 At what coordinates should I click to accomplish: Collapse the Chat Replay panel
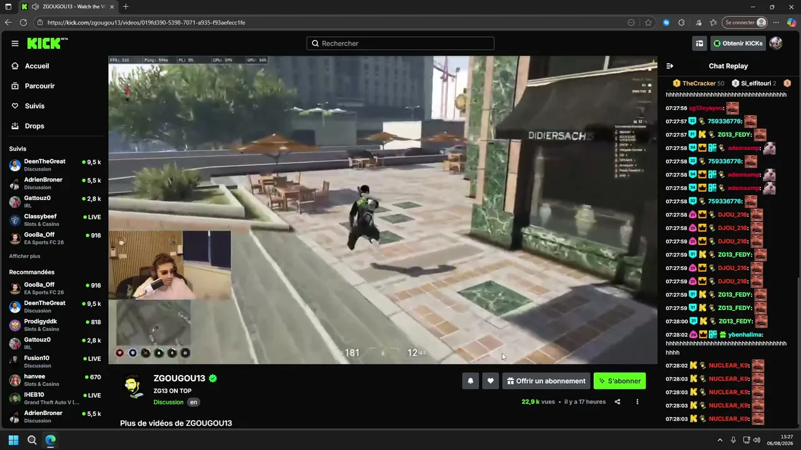click(x=670, y=66)
